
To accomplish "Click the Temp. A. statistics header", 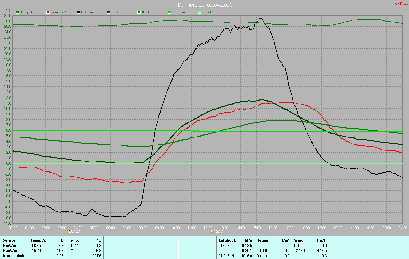I will [x=38, y=240].
